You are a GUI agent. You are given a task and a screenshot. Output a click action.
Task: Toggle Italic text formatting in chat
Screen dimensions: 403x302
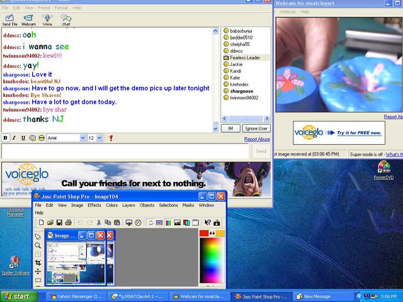14,138
